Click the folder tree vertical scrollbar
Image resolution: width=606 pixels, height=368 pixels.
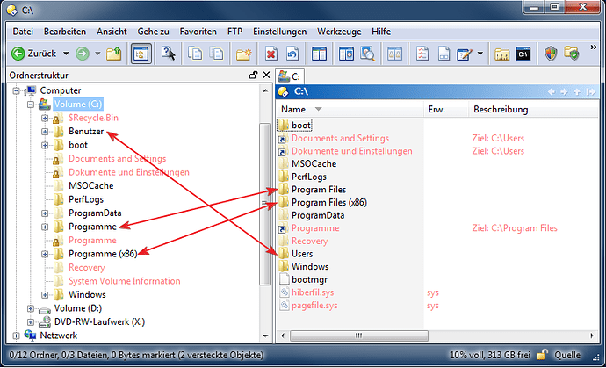(264, 202)
